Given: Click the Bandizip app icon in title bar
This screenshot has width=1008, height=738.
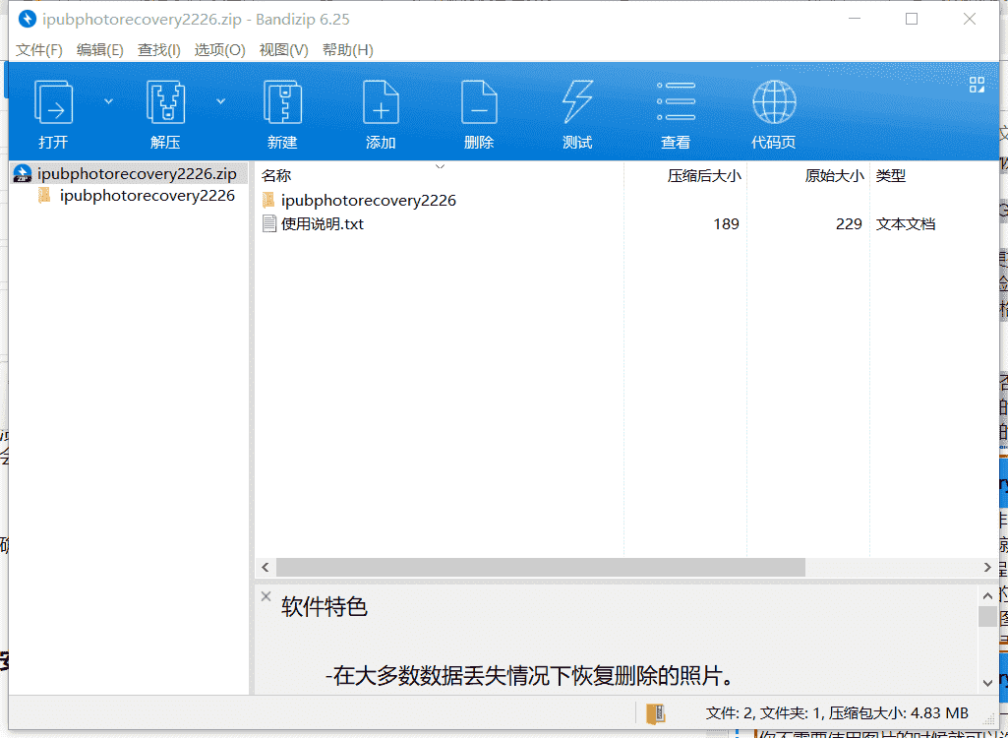Looking at the screenshot, I should (27, 20).
